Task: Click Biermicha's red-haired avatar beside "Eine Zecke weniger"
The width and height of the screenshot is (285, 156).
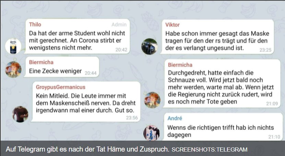Action: click(13, 69)
